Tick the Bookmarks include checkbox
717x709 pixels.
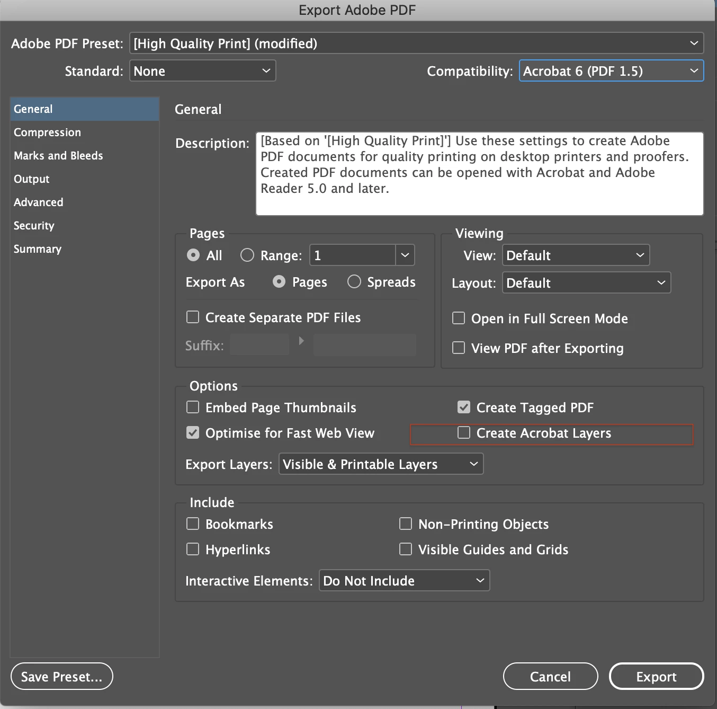193,524
